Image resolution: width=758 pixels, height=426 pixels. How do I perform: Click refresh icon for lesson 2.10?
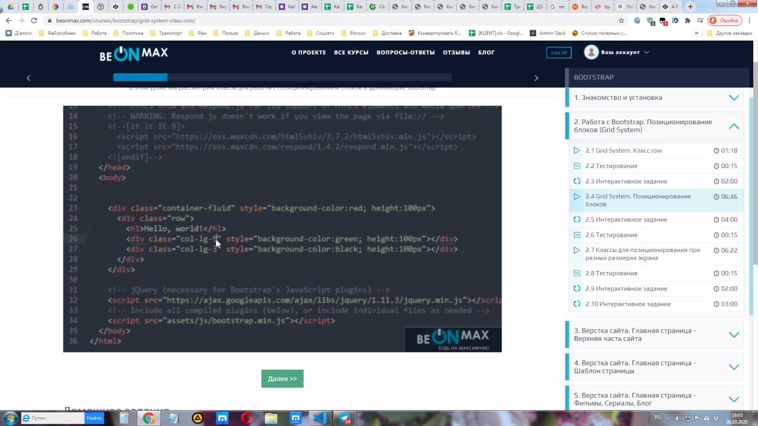click(x=577, y=304)
